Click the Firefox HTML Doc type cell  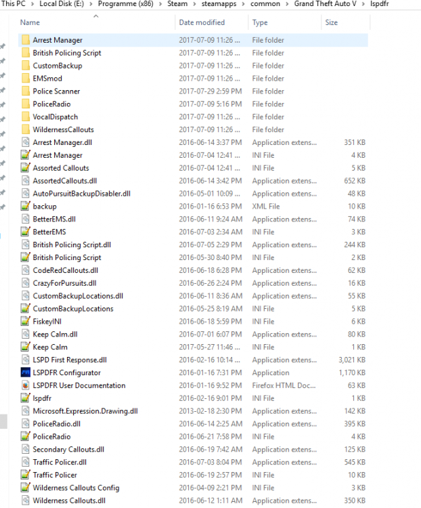coord(284,385)
